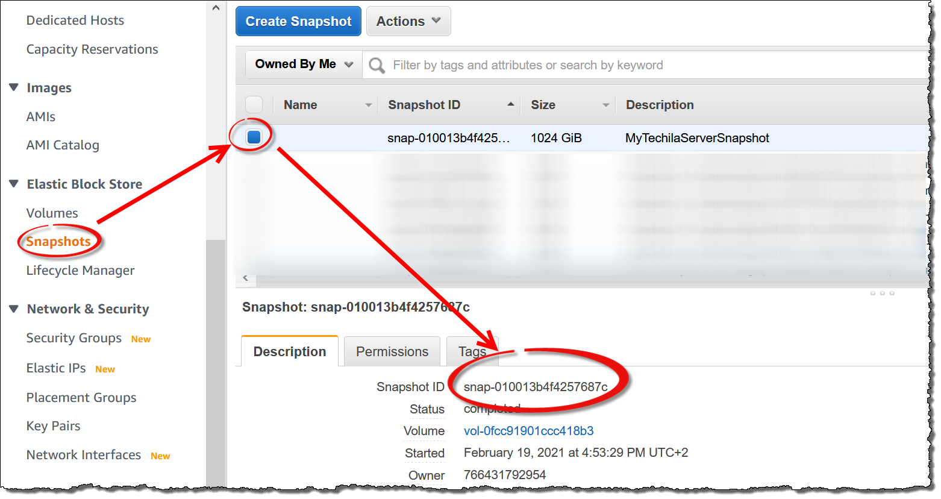The width and height of the screenshot is (941, 499).
Task: Click the panel resize dots handle
Action: (x=882, y=293)
